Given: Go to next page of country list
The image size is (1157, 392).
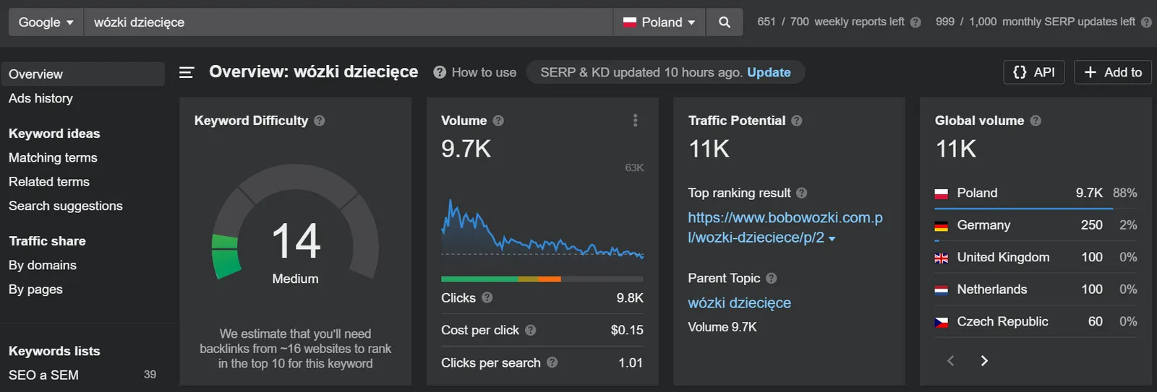Looking at the screenshot, I should tap(984, 361).
